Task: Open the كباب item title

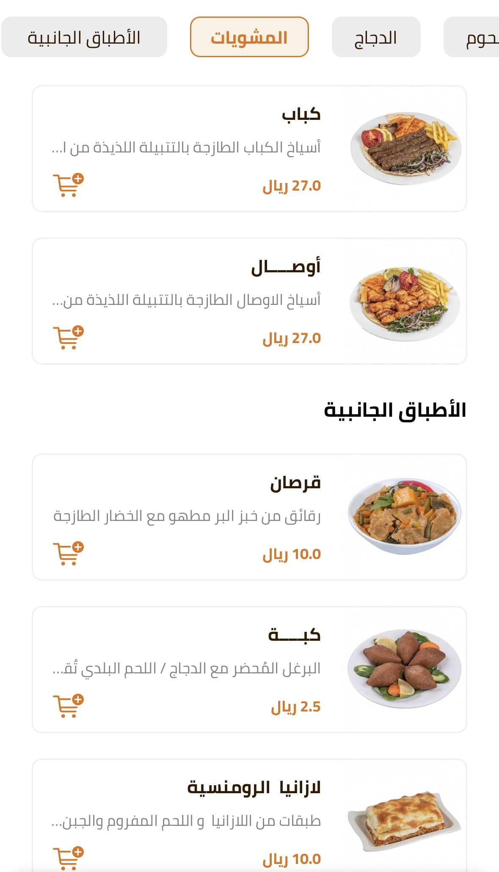Action: click(x=301, y=114)
